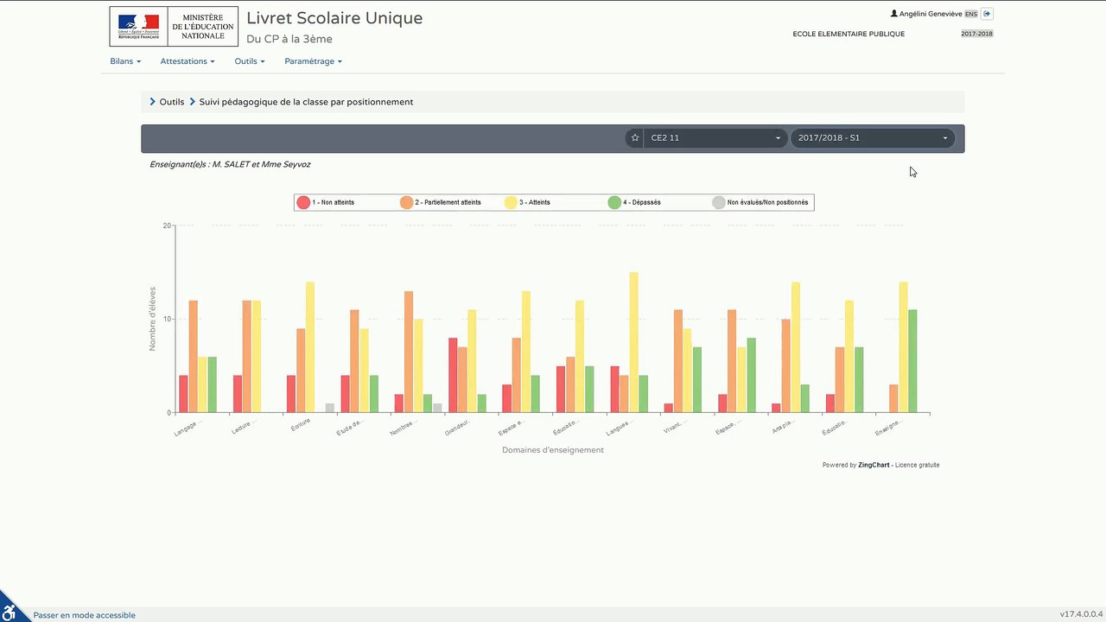Click the chevron icon before Outils breadcrumb
The image size is (1106, 622).
click(153, 102)
